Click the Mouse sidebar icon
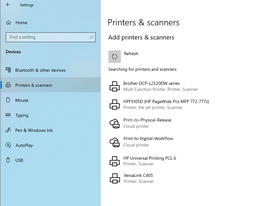 pos(8,100)
